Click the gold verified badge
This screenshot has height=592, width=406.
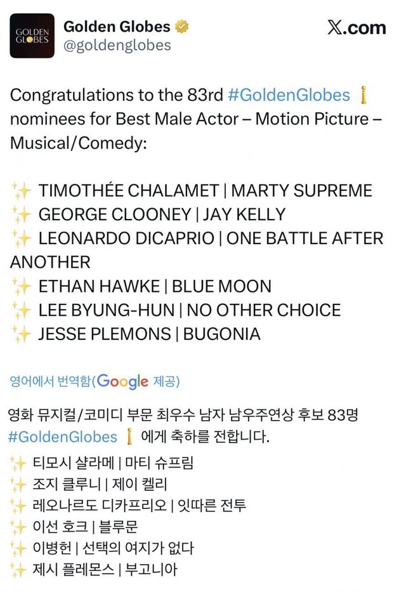pyautogui.click(x=182, y=27)
